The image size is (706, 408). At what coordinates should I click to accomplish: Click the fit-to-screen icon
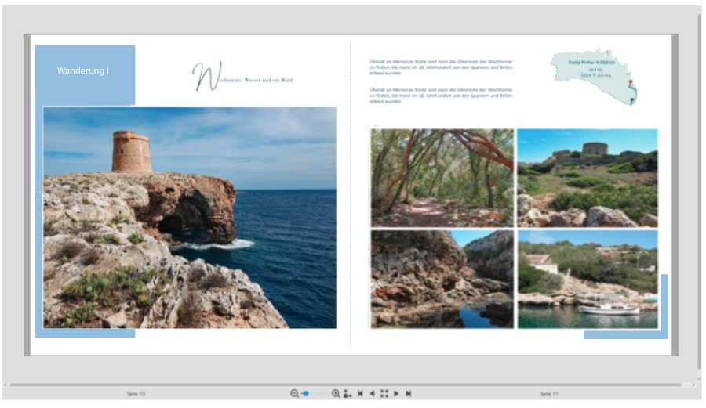tap(384, 394)
